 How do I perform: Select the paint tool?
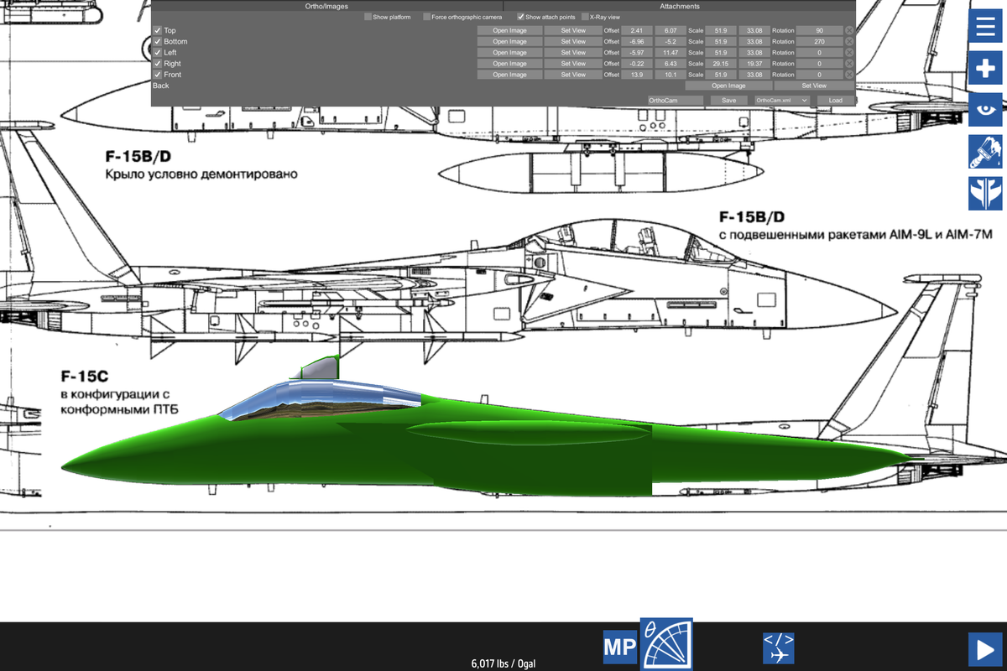984,151
